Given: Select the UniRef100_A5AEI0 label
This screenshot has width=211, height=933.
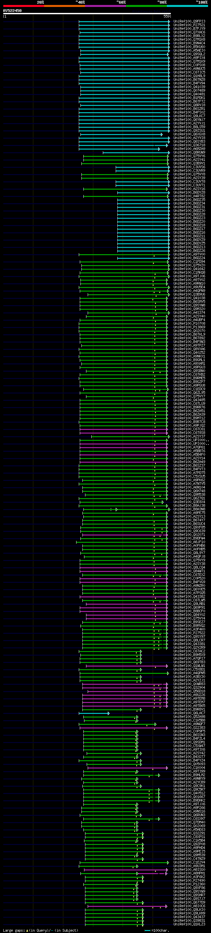Looking at the screenshot, I should (189, 50).
